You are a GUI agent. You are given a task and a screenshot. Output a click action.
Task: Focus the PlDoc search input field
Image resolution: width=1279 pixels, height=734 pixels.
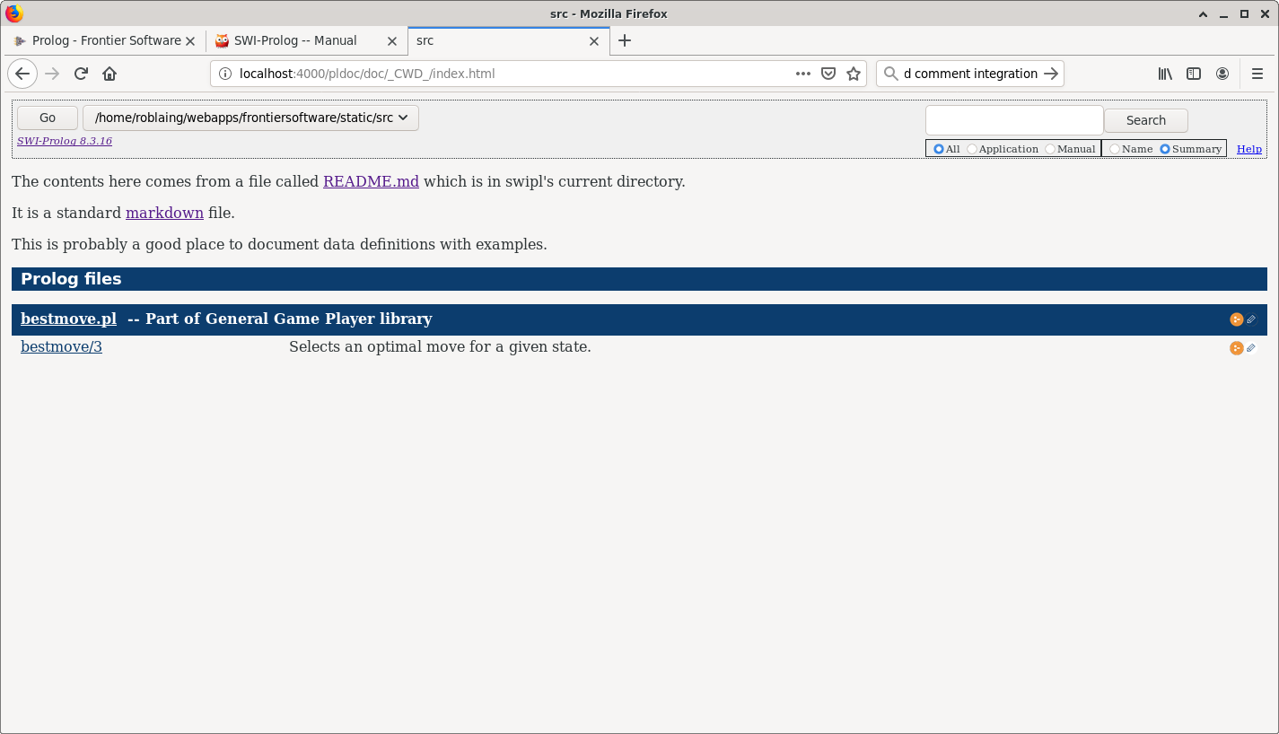pyautogui.click(x=1014, y=119)
